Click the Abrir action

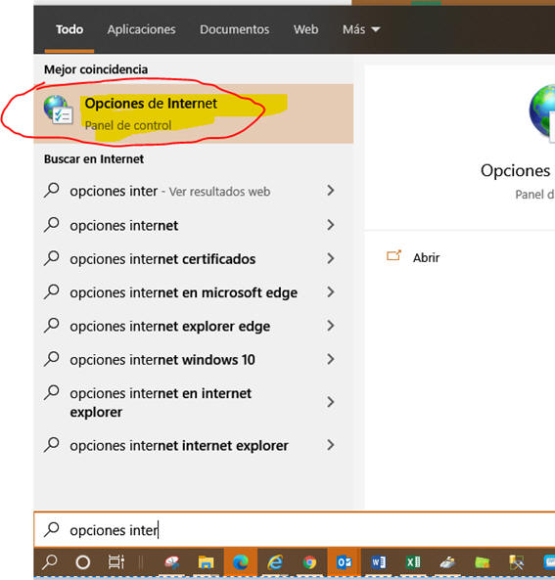click(x=426, y=258)
